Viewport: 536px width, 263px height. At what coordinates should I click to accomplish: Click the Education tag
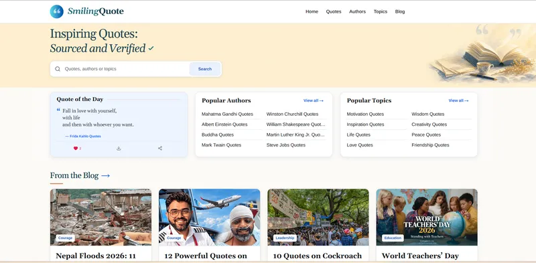click(393, 238)
